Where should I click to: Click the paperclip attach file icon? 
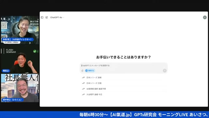82,70
